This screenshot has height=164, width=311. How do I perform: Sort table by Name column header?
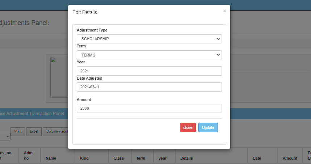click(51, 158)
